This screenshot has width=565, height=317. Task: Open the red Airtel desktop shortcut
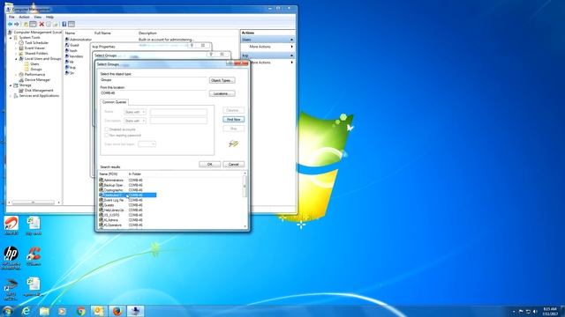[x=11, y=225]
